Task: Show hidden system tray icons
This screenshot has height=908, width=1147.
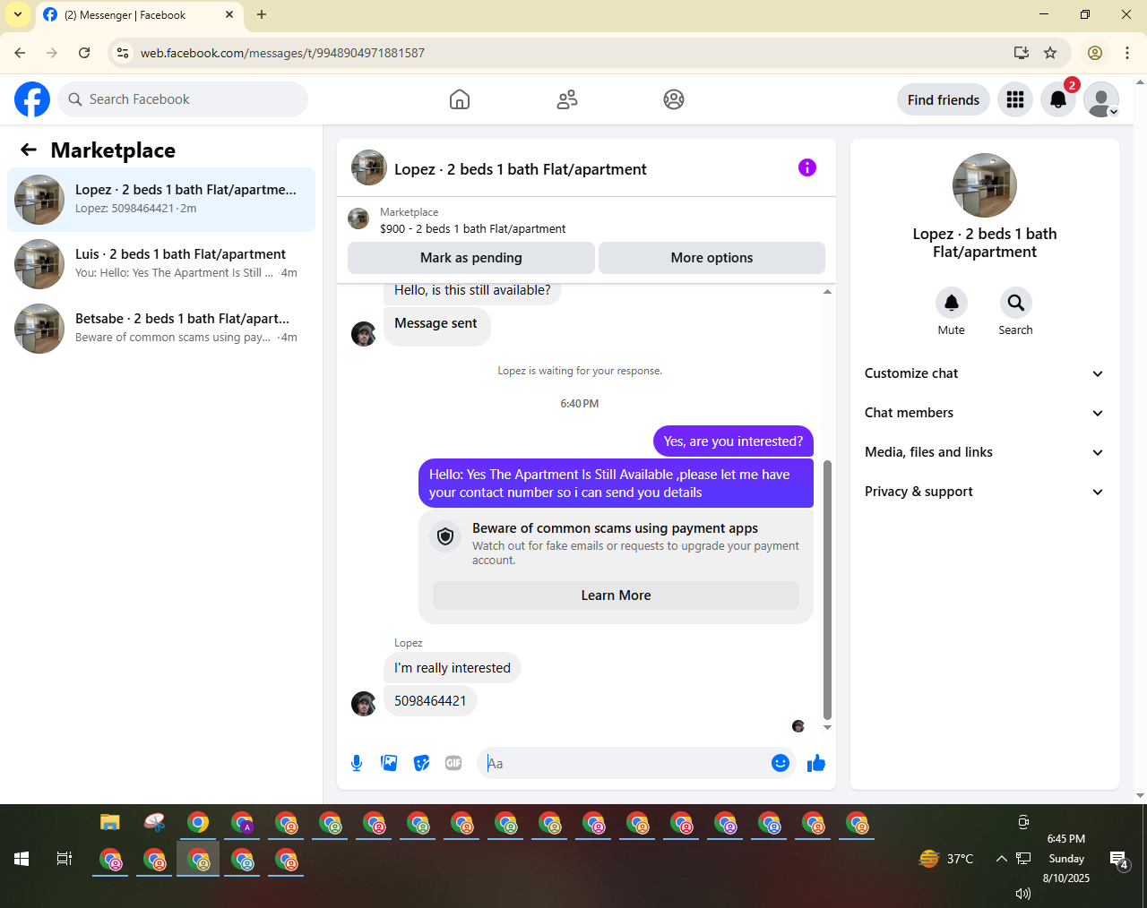Action: point(1001,859)
